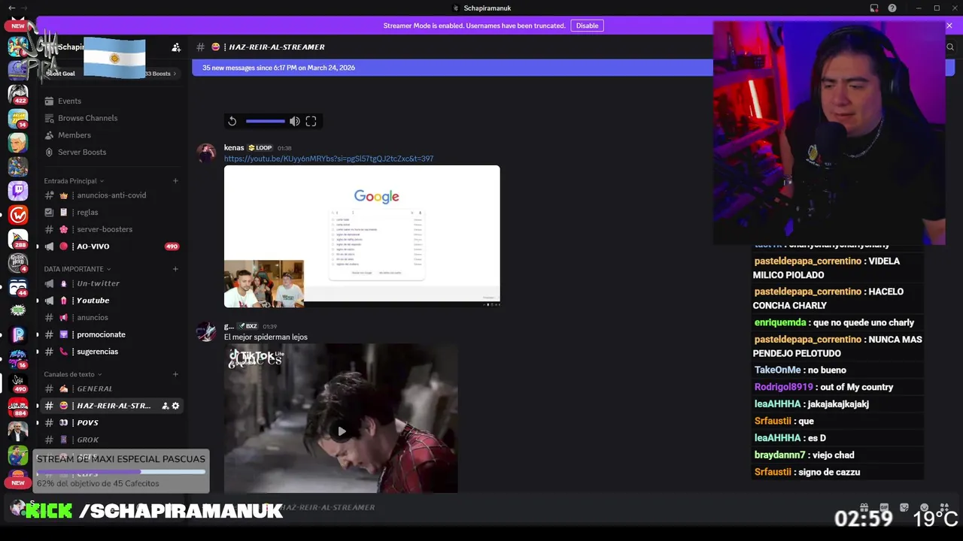Open the soccer player server icon
This screenshot has height=541, width=963.
pos(18,455)
